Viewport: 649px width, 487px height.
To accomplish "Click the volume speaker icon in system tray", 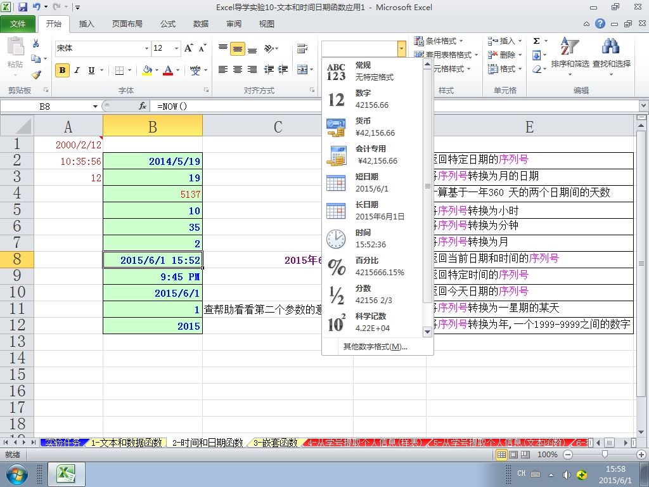I will (566, 474).
